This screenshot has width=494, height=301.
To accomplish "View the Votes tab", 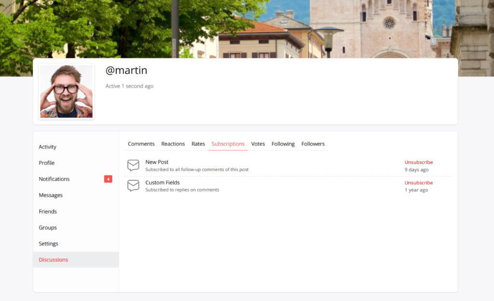I will point(258,144).
